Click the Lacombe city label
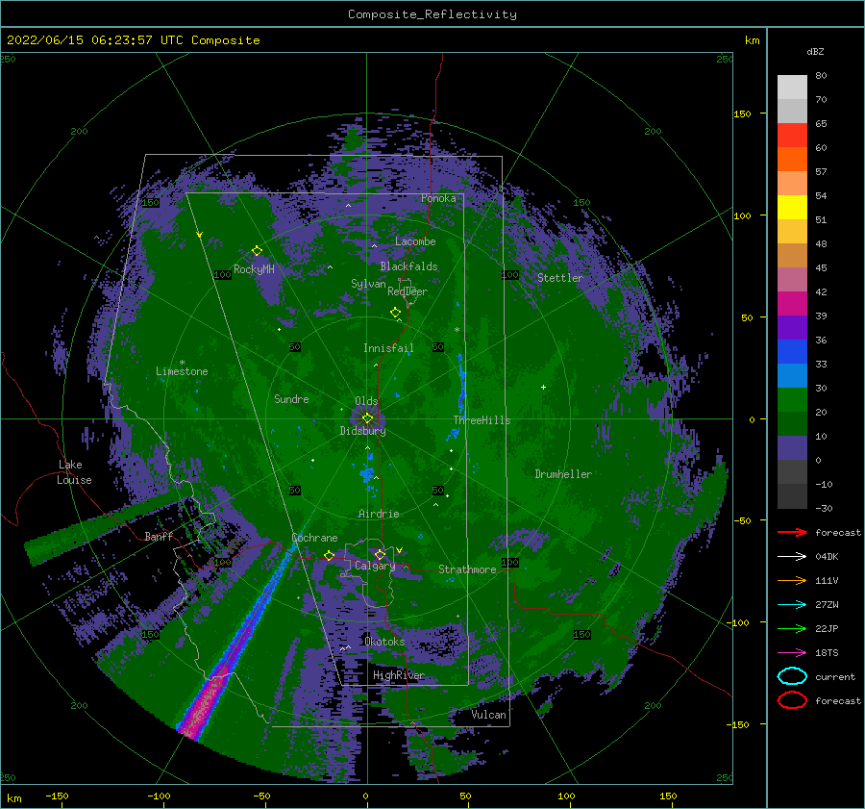 (415, 241)
